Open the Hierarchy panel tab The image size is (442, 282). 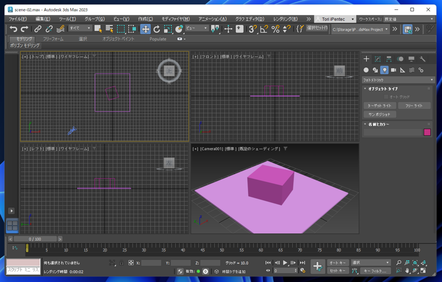point(389,59)
